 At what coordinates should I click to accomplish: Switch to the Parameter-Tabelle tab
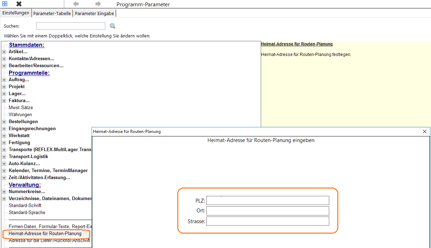click(x=52, y=13)
